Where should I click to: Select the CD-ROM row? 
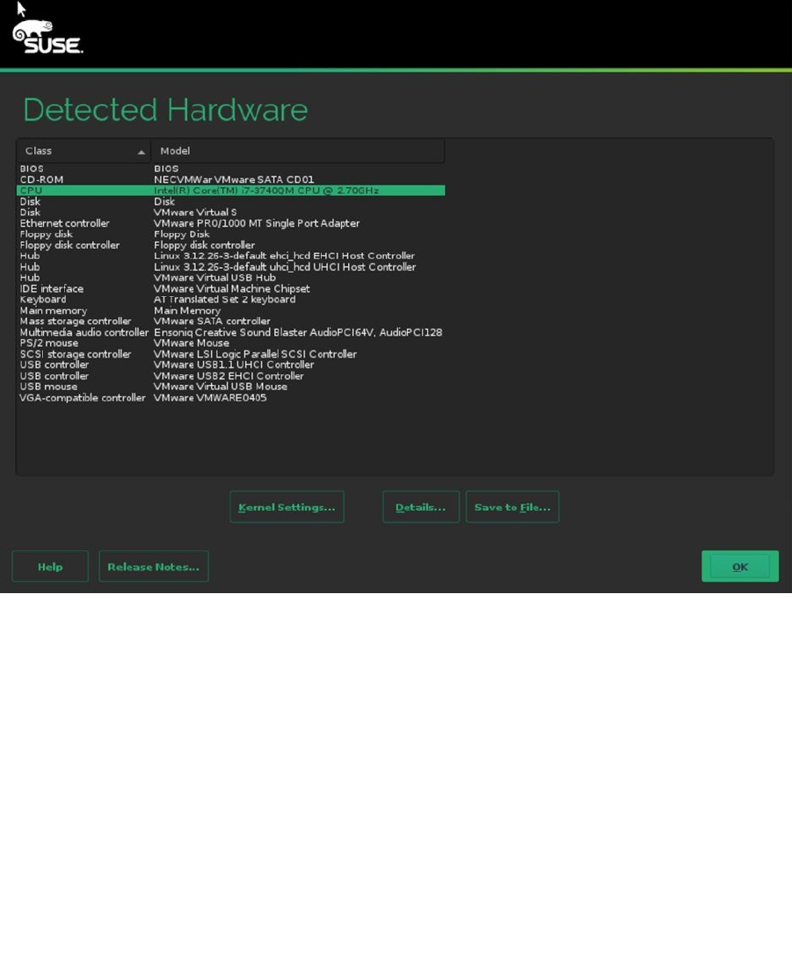coord(230,179)
